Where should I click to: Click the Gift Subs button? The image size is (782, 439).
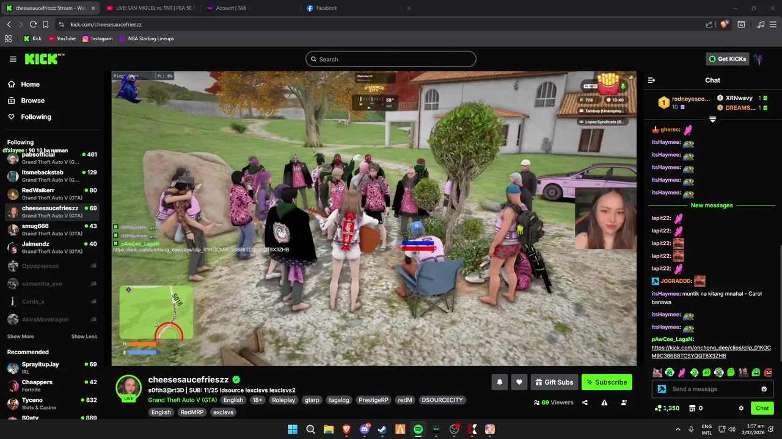tap(554, 382)
